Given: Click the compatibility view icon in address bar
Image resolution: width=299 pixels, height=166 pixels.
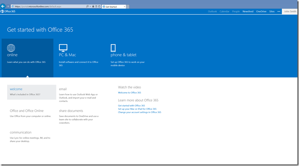Looking at the screenshot, I should click(x=96, y=6).
